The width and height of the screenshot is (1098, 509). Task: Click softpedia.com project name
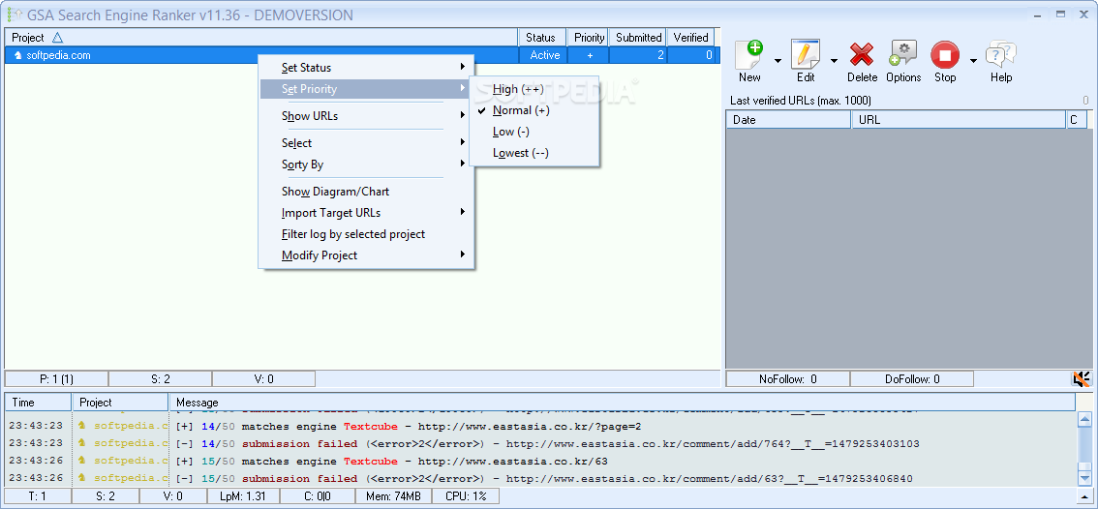(58, 55)
